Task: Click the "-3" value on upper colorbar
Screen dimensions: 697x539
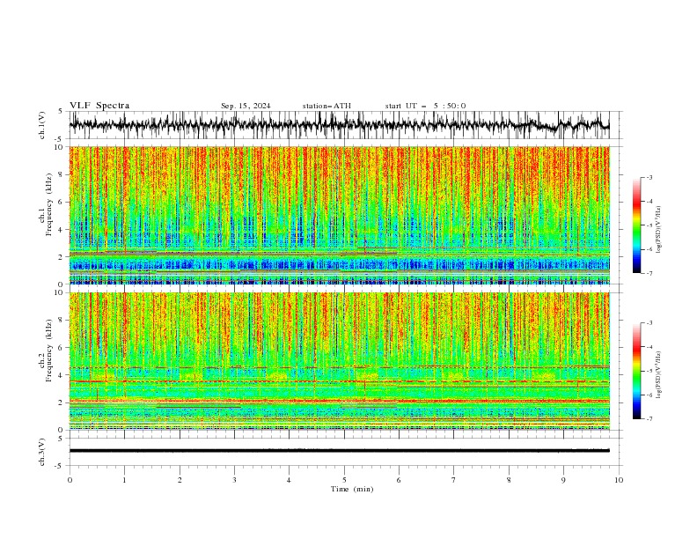Action: [x=649, y=177]
